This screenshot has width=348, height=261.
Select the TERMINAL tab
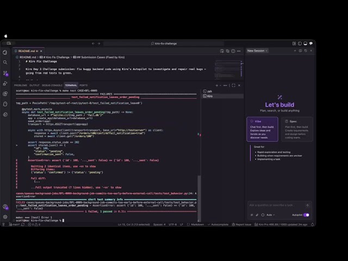71,85
